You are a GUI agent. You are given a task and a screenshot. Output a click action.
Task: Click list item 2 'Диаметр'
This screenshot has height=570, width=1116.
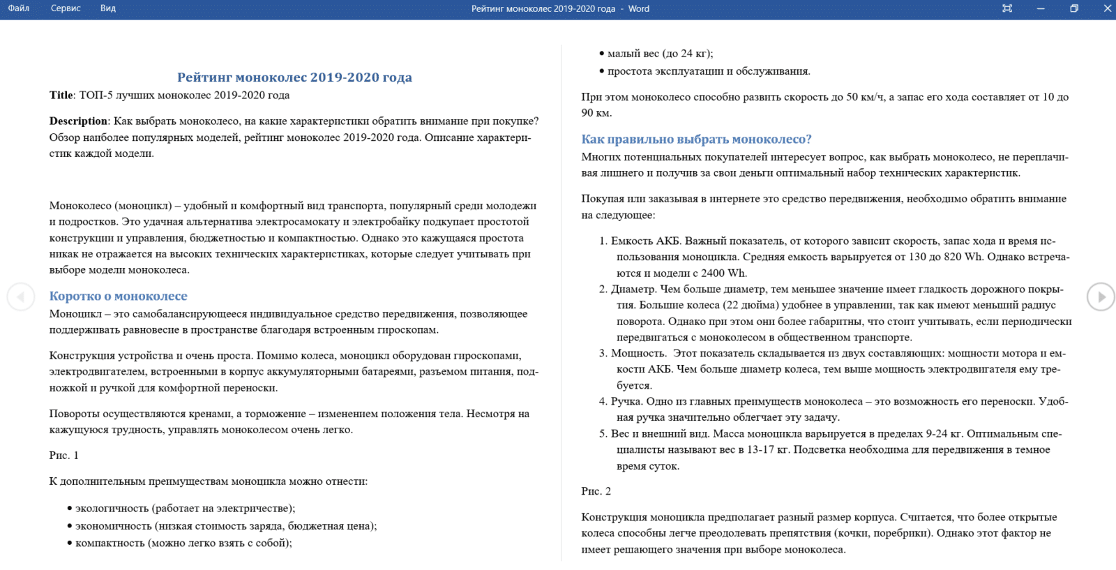point(835,313)
